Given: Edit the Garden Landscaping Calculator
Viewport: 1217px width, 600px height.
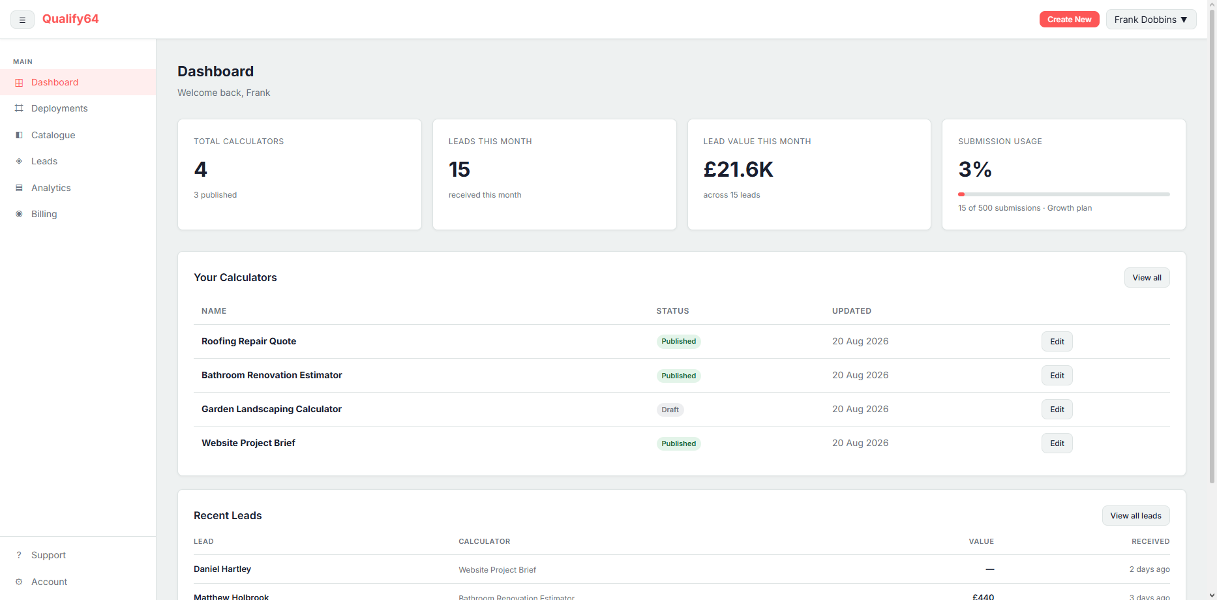Looking at the screenshot, I should pos(1057,410).
